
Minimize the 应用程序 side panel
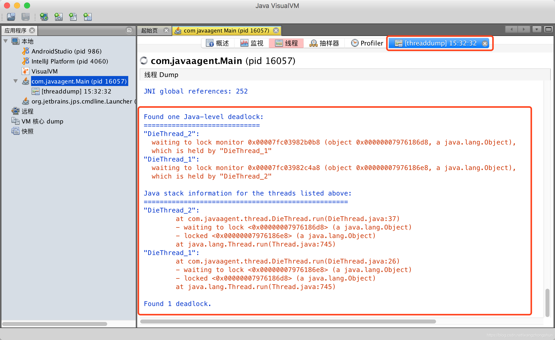coord(129,30)
